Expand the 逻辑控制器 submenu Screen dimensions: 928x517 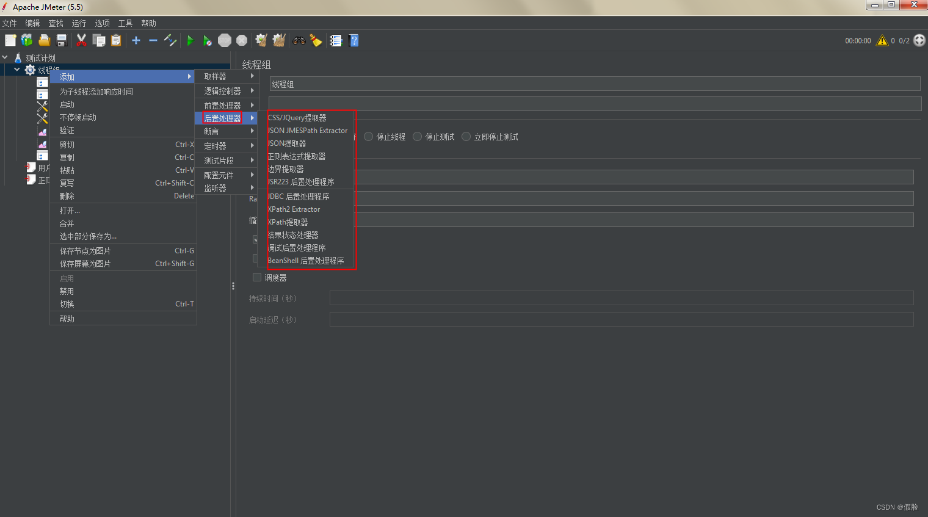click(227, 90)
